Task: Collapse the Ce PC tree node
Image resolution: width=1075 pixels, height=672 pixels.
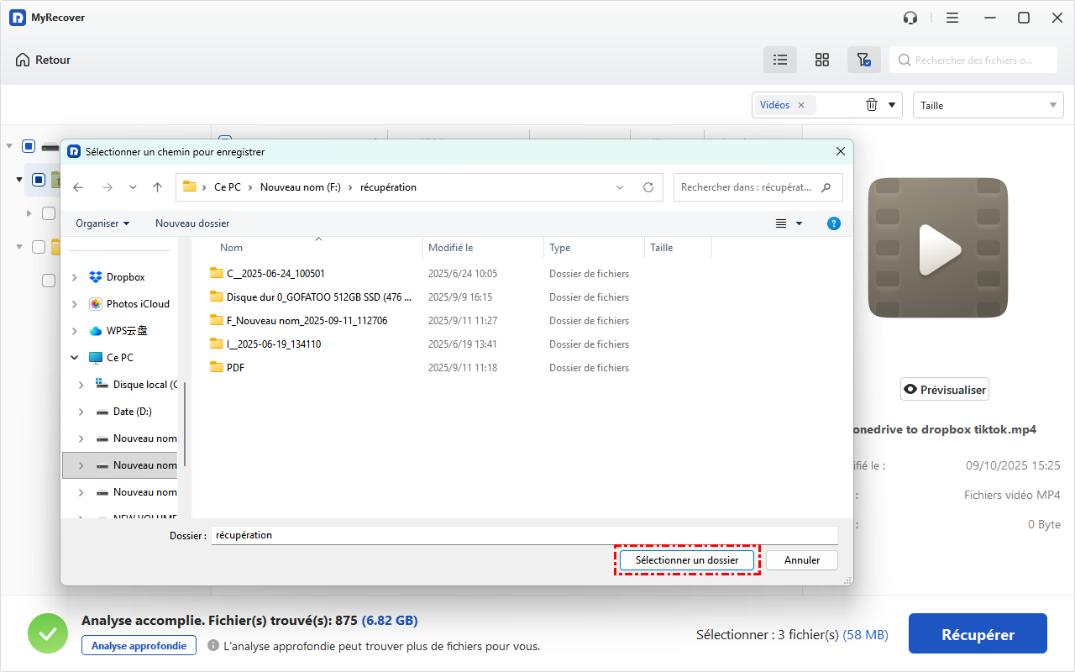Action: [x=75, y=358]
